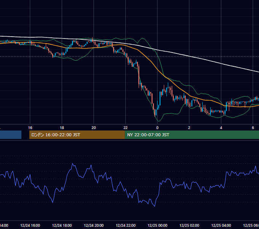Screen dimensions: 259x229
Task: Click the 12/25 00:00 date label
Action: 157,225
